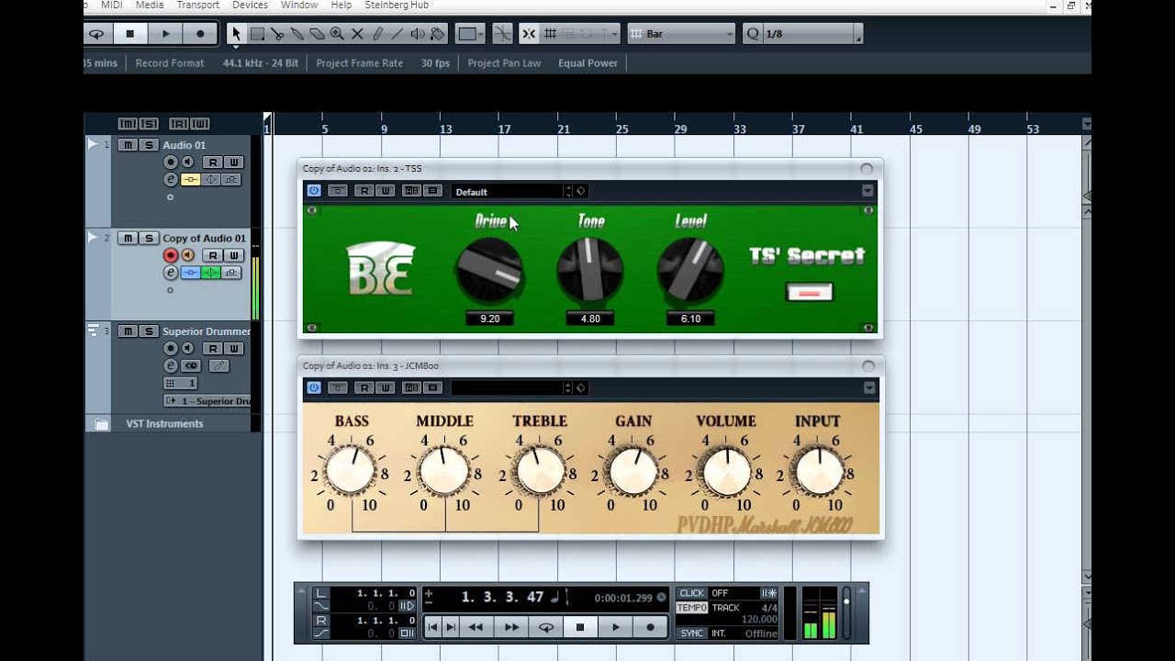Click Record in the top toolbar
Image resolution: width=1175 pixels, height=661 pixels.
click(x=200, y=34)
